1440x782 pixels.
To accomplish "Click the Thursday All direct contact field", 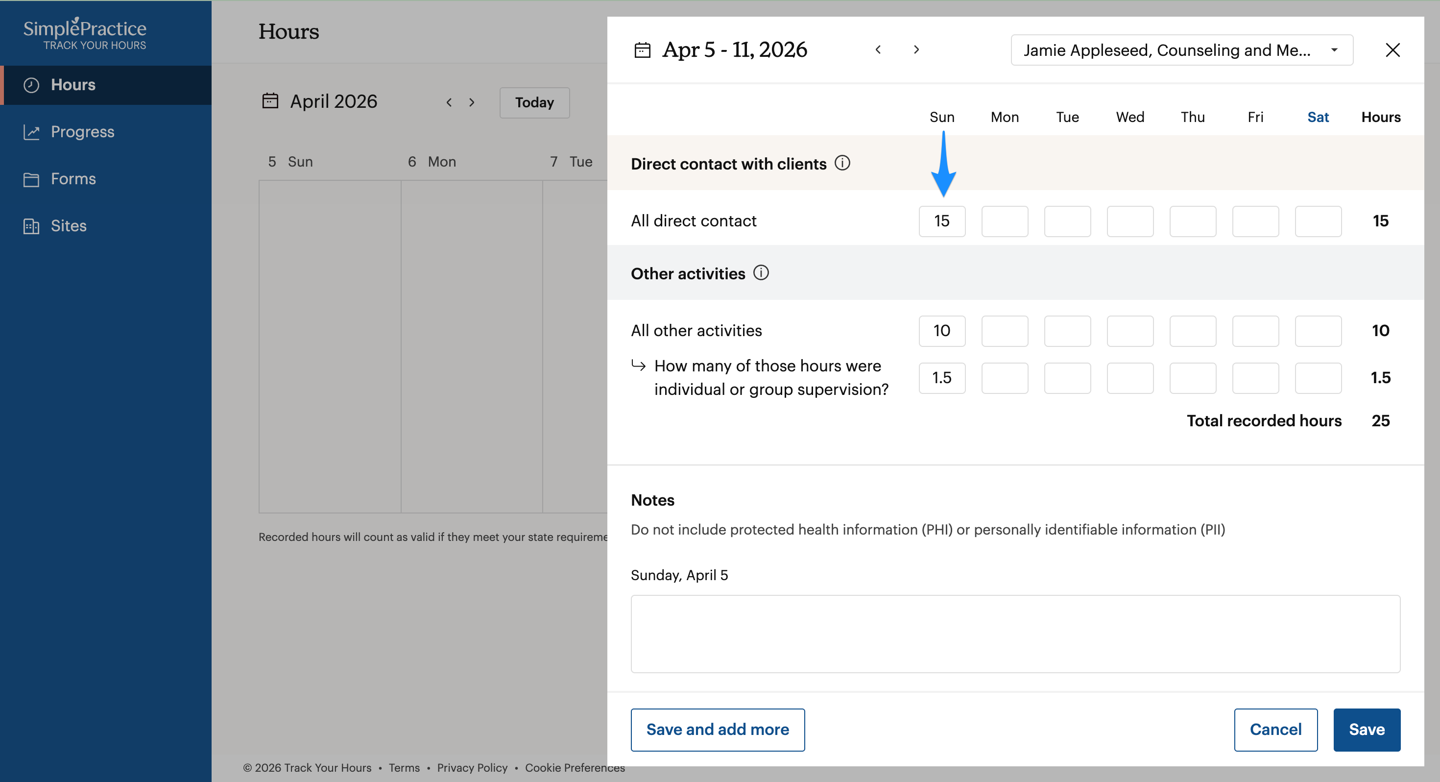I will pyautogui.click(x=1192, y=221).
